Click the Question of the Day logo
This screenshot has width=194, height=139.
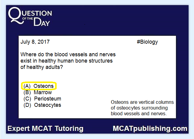pos(30,17)
